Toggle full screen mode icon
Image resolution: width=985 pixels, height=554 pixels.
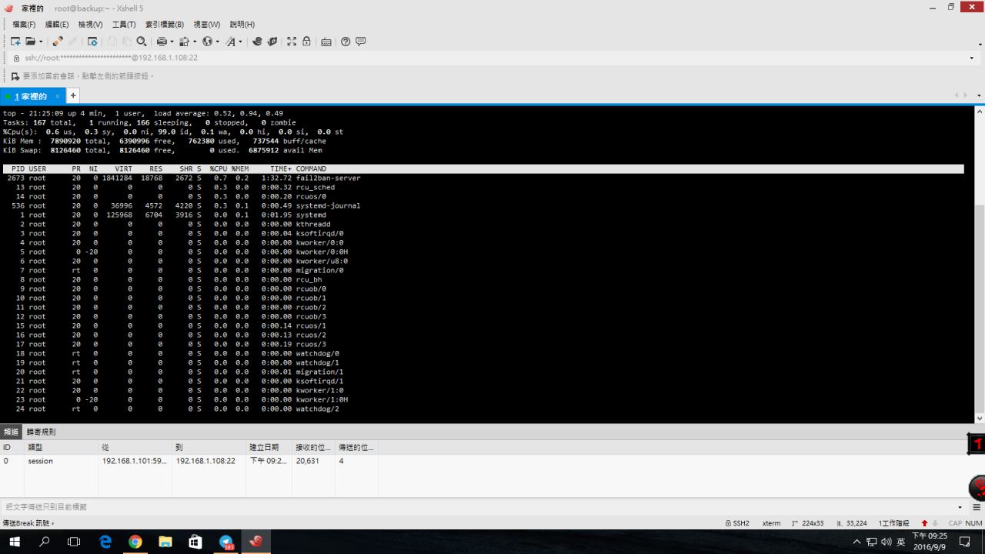point(292,42)
